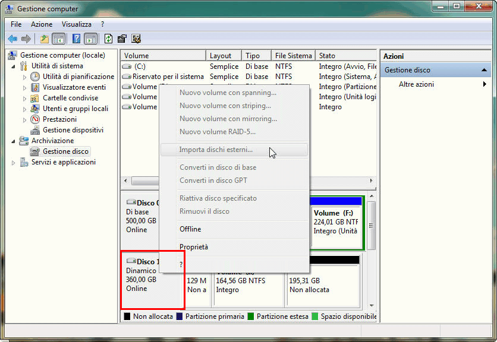This screenshot has width=497, height=342.
Task: Collapse the Gestione disco actions section
Action: click(484, 70)
